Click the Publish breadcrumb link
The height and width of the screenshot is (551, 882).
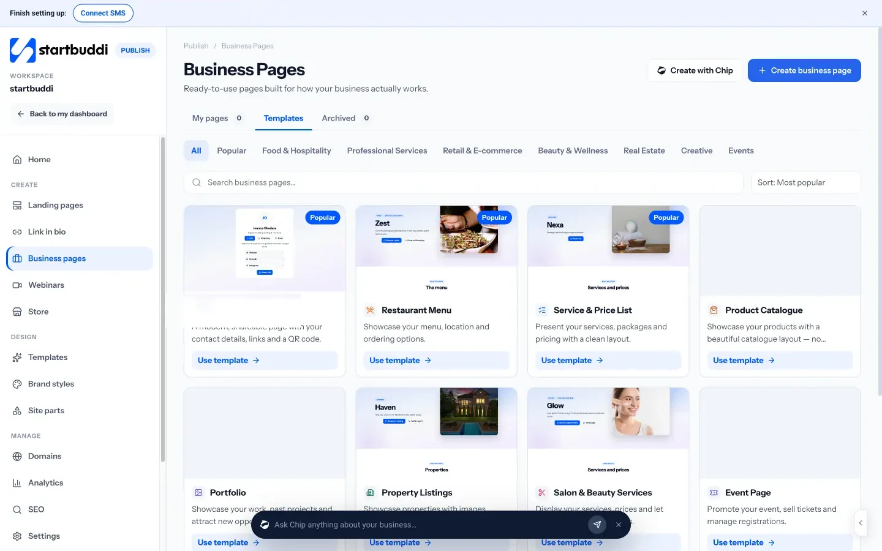pos(196,46)
